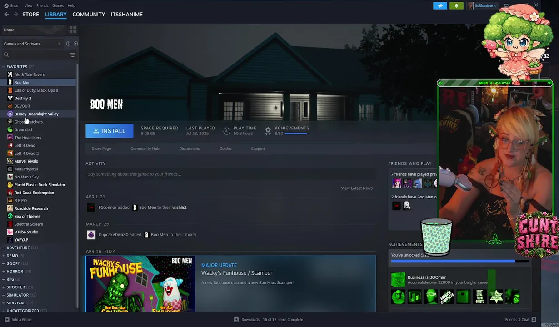The height and width of the screenshot is (327, 559).
Task: Open CupcakeDiva80's avatar in activity feed
Action: click(91, 235)
